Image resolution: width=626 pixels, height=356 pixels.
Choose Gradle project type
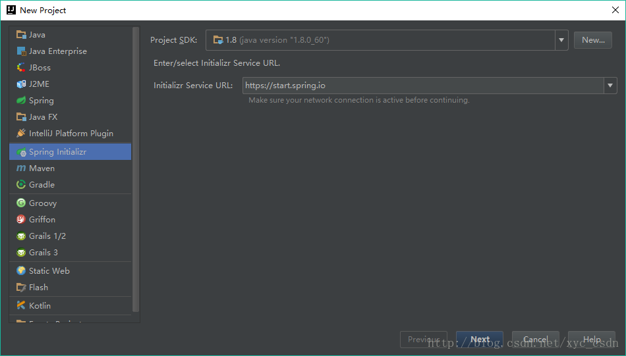pyautogui.click(x=71, y=184)
